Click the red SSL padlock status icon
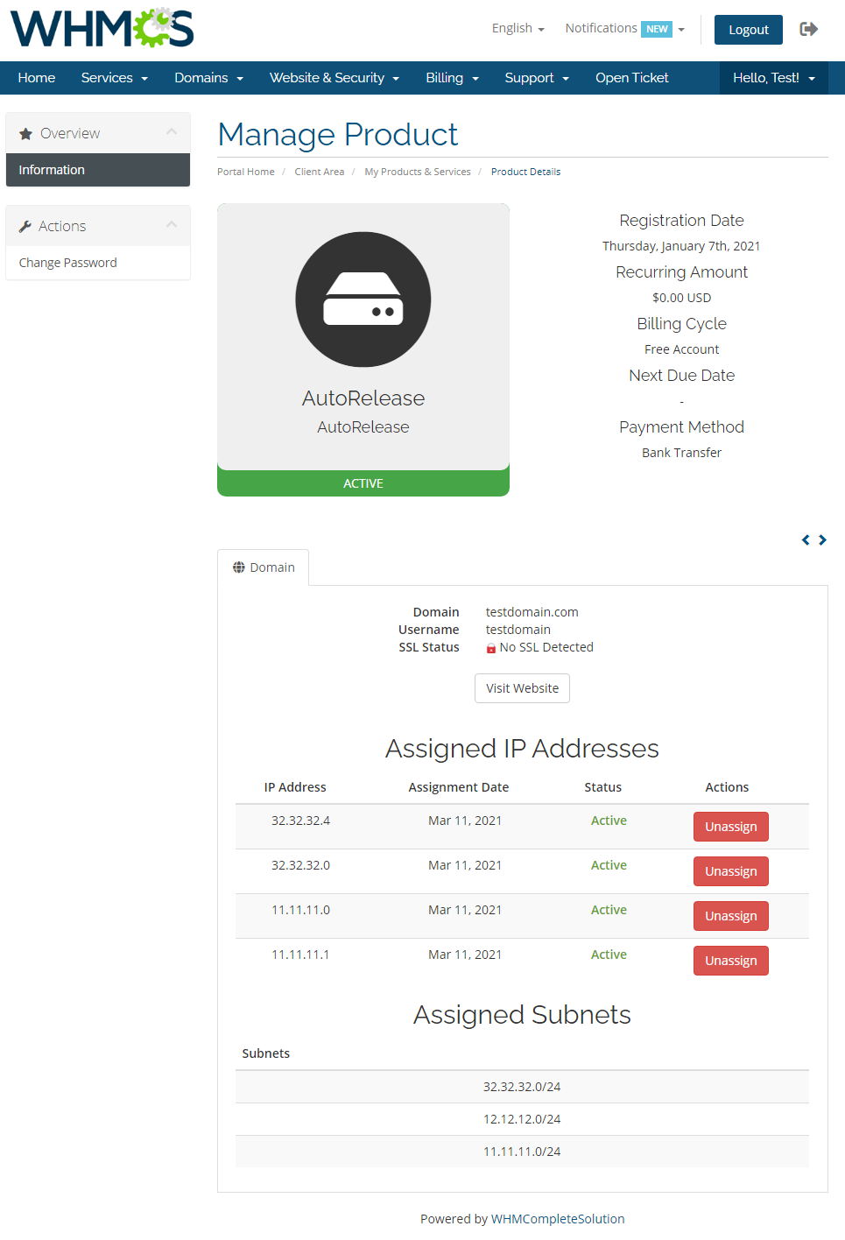 pyautogui.click(x=491, y=648)
